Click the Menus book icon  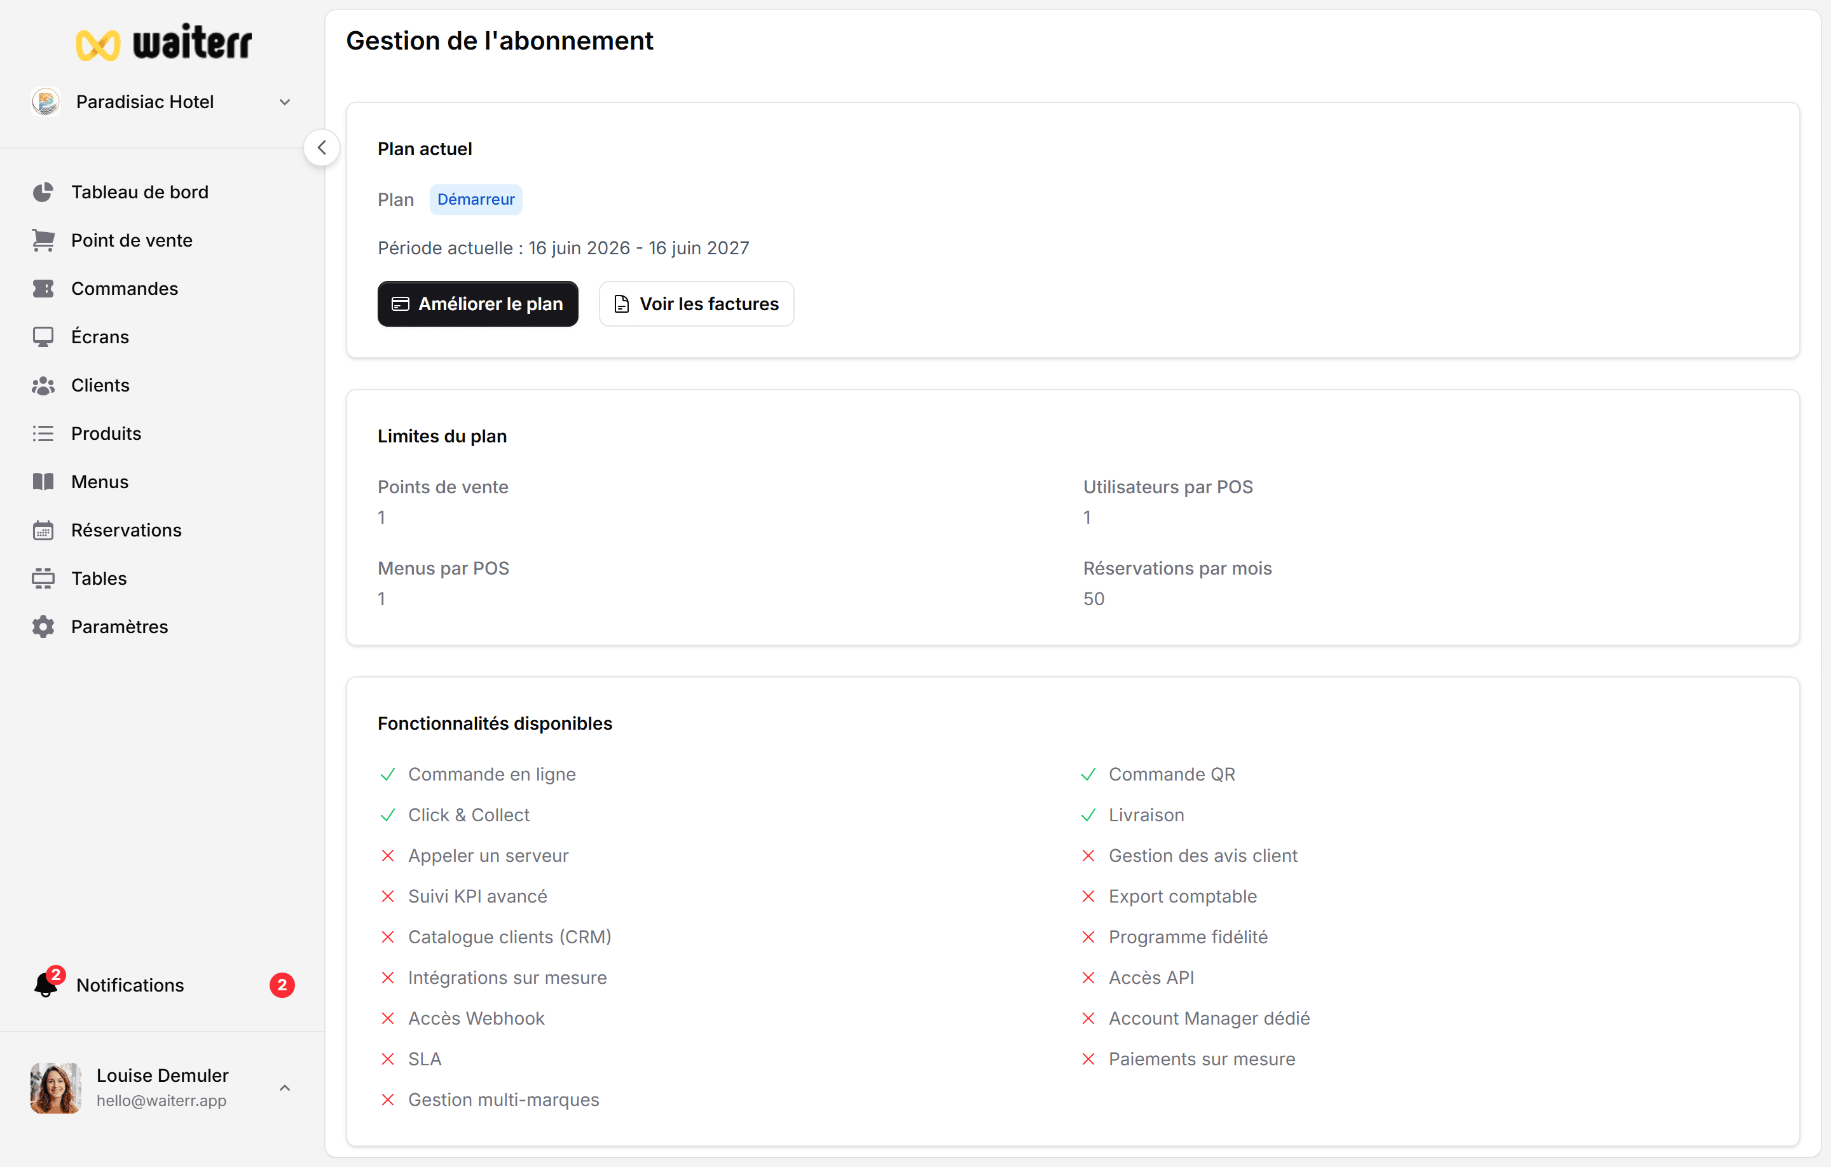pyautogui.click(x=43, y=482)
